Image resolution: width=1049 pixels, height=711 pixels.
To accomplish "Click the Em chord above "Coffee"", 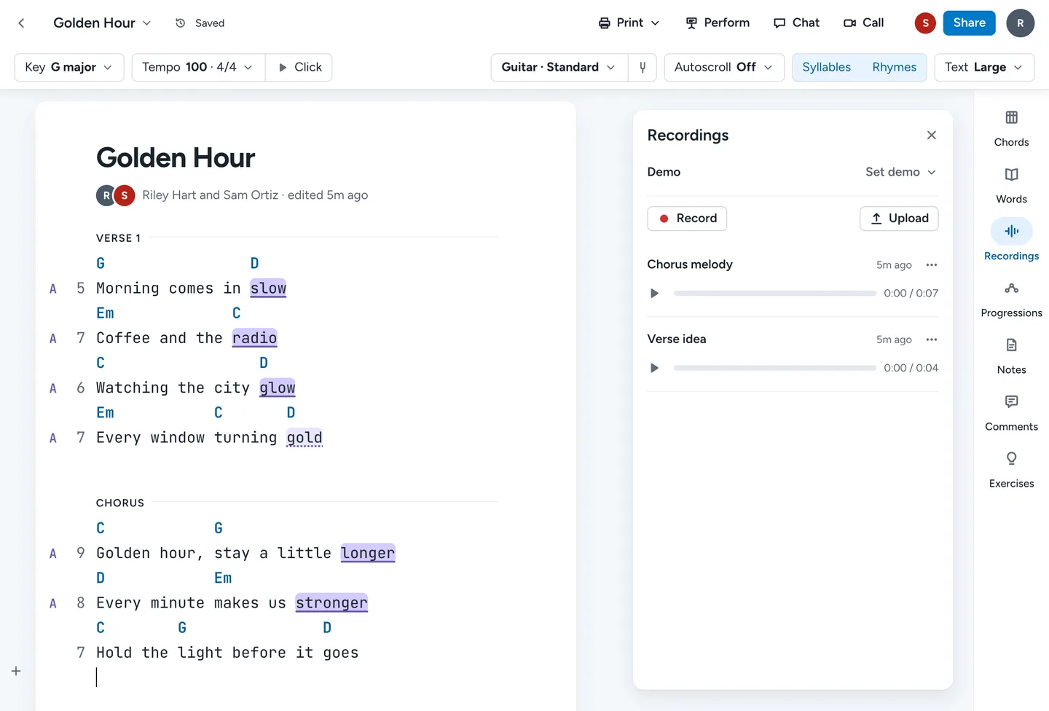I will coord(105,313).
